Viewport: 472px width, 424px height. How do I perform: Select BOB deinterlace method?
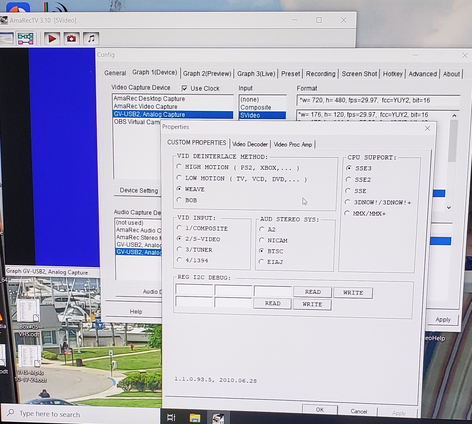(x=179, y=200)
